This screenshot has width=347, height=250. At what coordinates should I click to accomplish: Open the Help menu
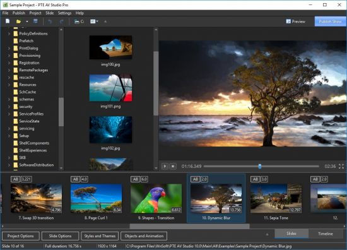coord(79,13)
